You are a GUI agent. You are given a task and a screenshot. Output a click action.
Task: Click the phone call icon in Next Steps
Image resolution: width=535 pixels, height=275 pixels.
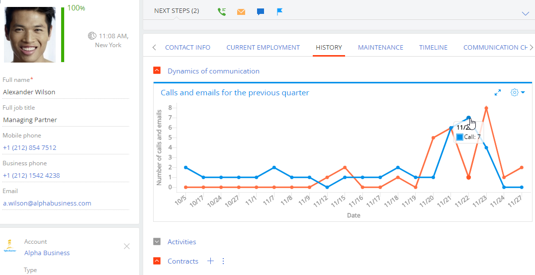click(x=222, y=11)
